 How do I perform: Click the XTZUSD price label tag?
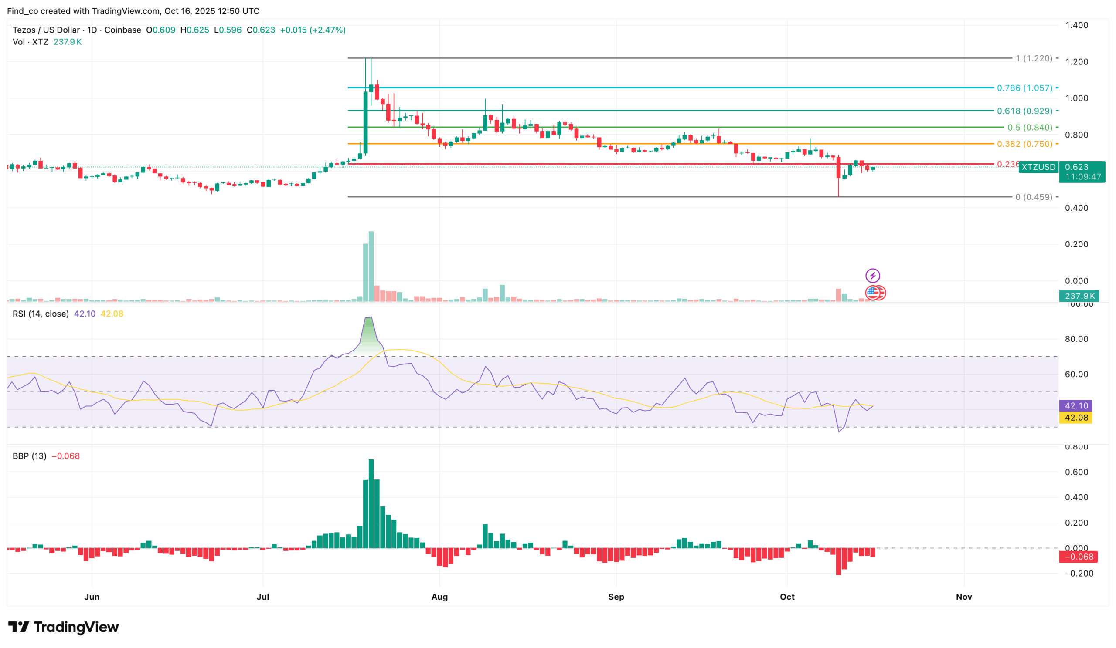pos(1038,167)
